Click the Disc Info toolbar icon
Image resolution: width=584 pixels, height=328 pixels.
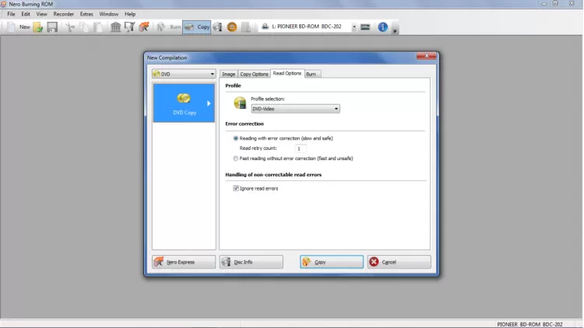click(217, 26)
